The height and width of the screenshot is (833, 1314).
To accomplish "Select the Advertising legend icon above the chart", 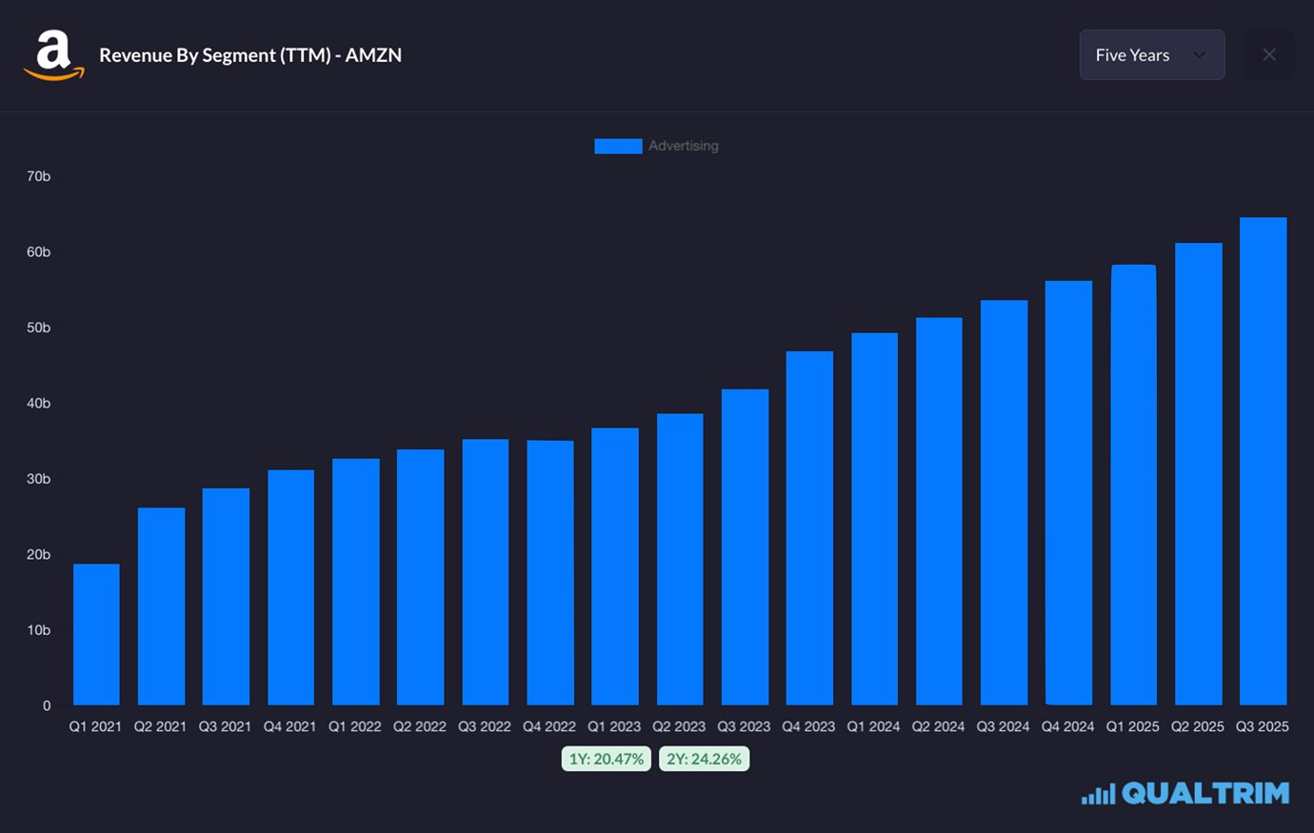I will point(617,145).
